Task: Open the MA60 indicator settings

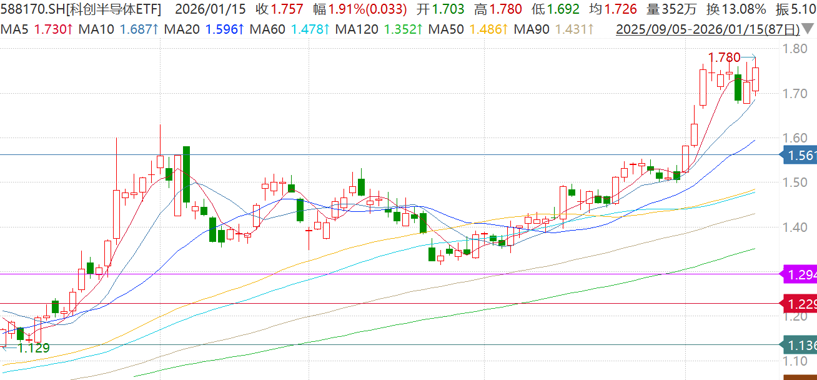Action: [x=240, y=29]
